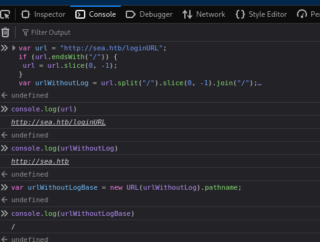
Task: Click the Network arrows icon
Action: pyautogui.click(x=187, y=14)
